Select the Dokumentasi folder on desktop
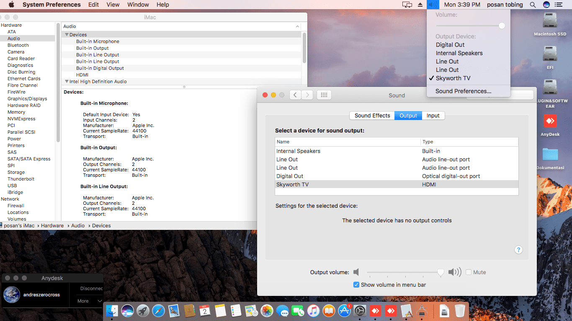 pyautogui.click(x=550, y=155)
